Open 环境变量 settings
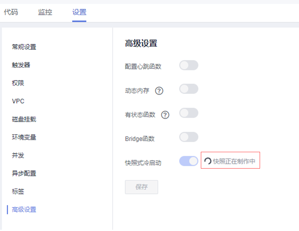Image resolution: width=299 pixels, height=231 pixels. [24, 137]
